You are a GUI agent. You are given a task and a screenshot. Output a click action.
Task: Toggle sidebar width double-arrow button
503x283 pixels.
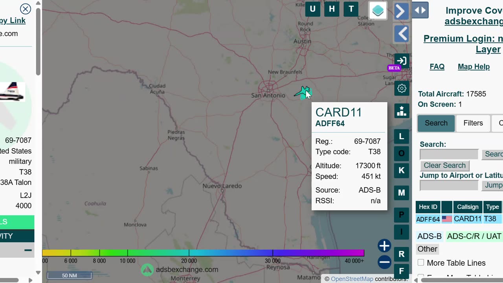pyautogui.click(x=420, y=10)
